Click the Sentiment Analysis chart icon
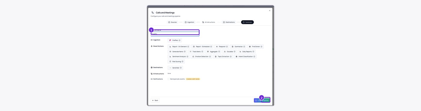The width and height of the screenshot is (421, 111). [x=170, y=56]
